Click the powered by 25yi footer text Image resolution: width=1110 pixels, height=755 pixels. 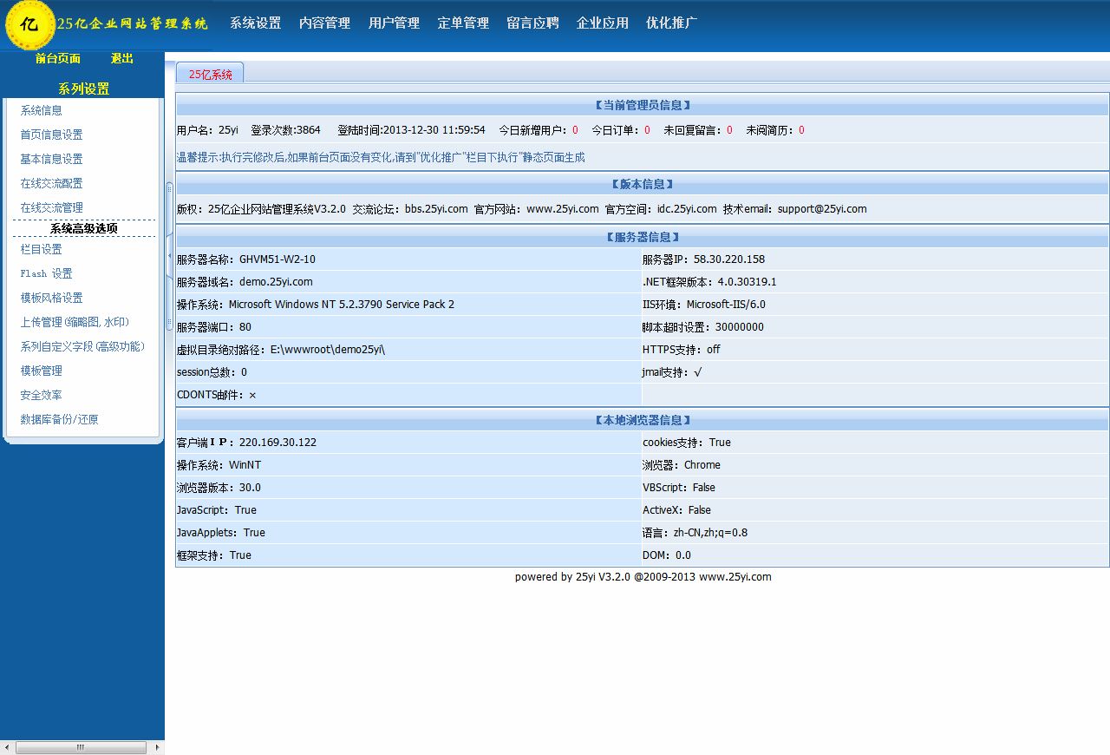643,577
